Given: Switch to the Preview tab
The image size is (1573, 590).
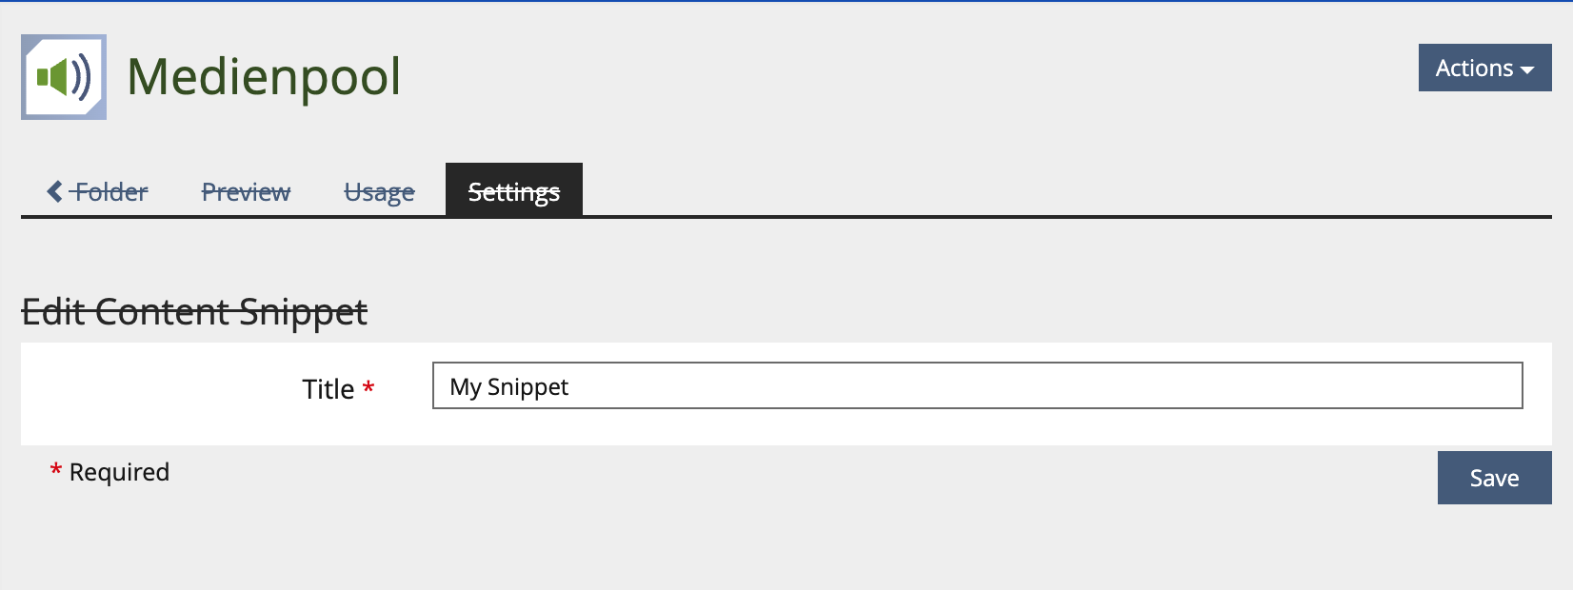Looking at the screenshot, I should pyautogui.click(x=246, y=191).
